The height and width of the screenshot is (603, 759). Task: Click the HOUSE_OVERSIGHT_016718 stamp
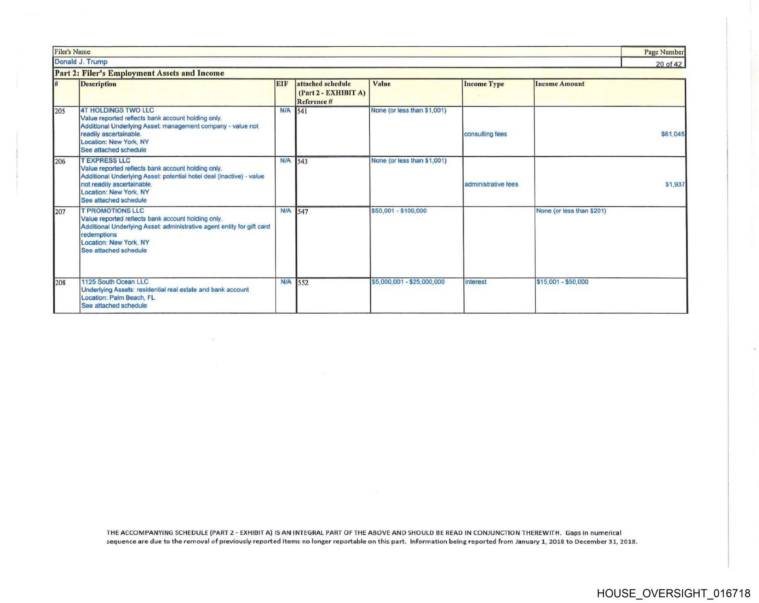pos(673,593)
